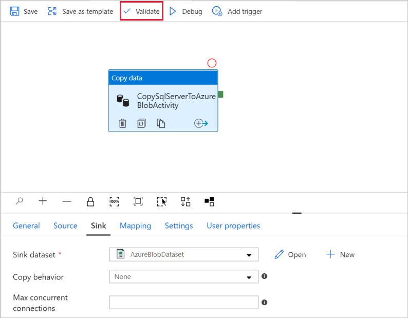The image size is (408, 318).
Task: Click the zoom to fit icon
Action: pos(138,201)
